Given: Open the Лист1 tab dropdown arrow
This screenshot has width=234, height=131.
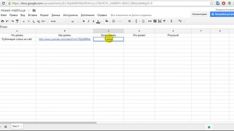Looking at the screenshot, I should coord(21,126).
